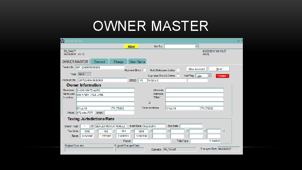Click the first Alternate Address line
The image size is (302, 170).
[194, 90]
